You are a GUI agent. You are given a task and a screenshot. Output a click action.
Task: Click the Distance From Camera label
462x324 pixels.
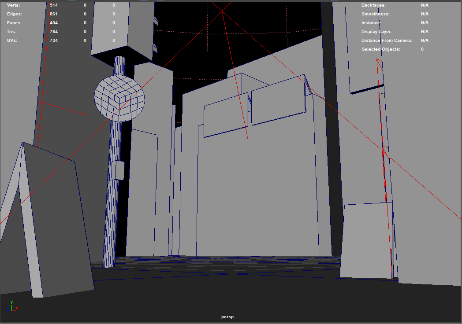[x=387, y=40]
